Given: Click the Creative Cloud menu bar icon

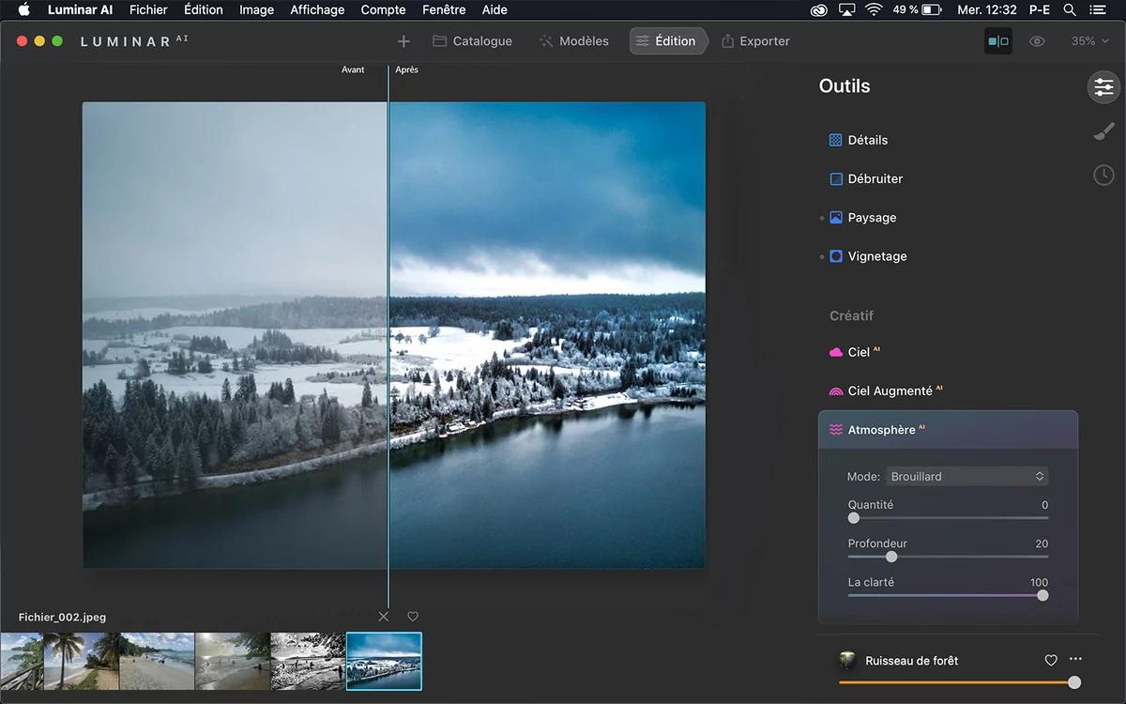Looking at the screenshot, I should click(819, 10).
